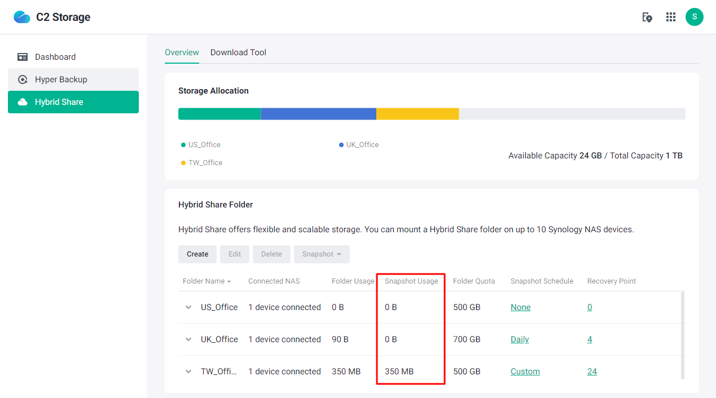Select the Dashboard sidebar icon
Viewport: 716px width, 398px height.
[23, 56]
